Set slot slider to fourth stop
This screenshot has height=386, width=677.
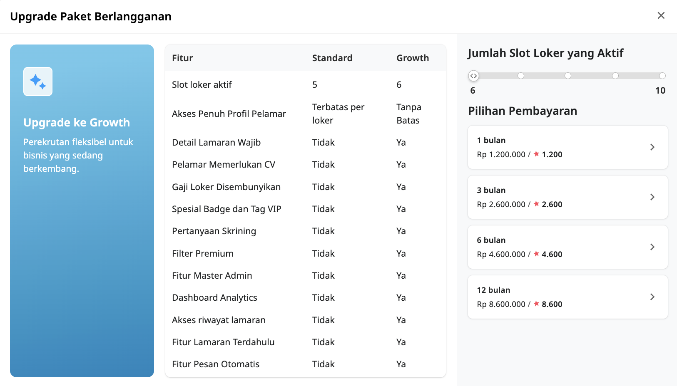pos(615,76)
